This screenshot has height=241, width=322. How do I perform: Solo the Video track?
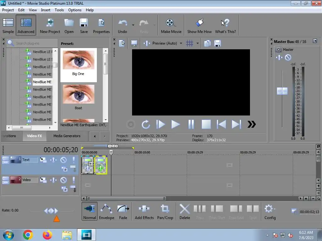pyautogui.click(x=74, y=180)
